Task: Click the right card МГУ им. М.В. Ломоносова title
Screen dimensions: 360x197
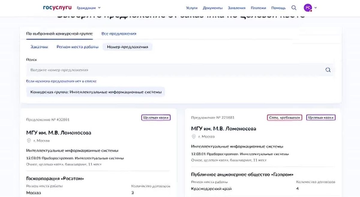Action: (x=224, y=129)
